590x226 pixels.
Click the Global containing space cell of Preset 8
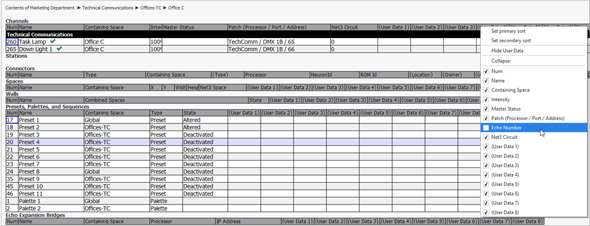coord(117,172)
